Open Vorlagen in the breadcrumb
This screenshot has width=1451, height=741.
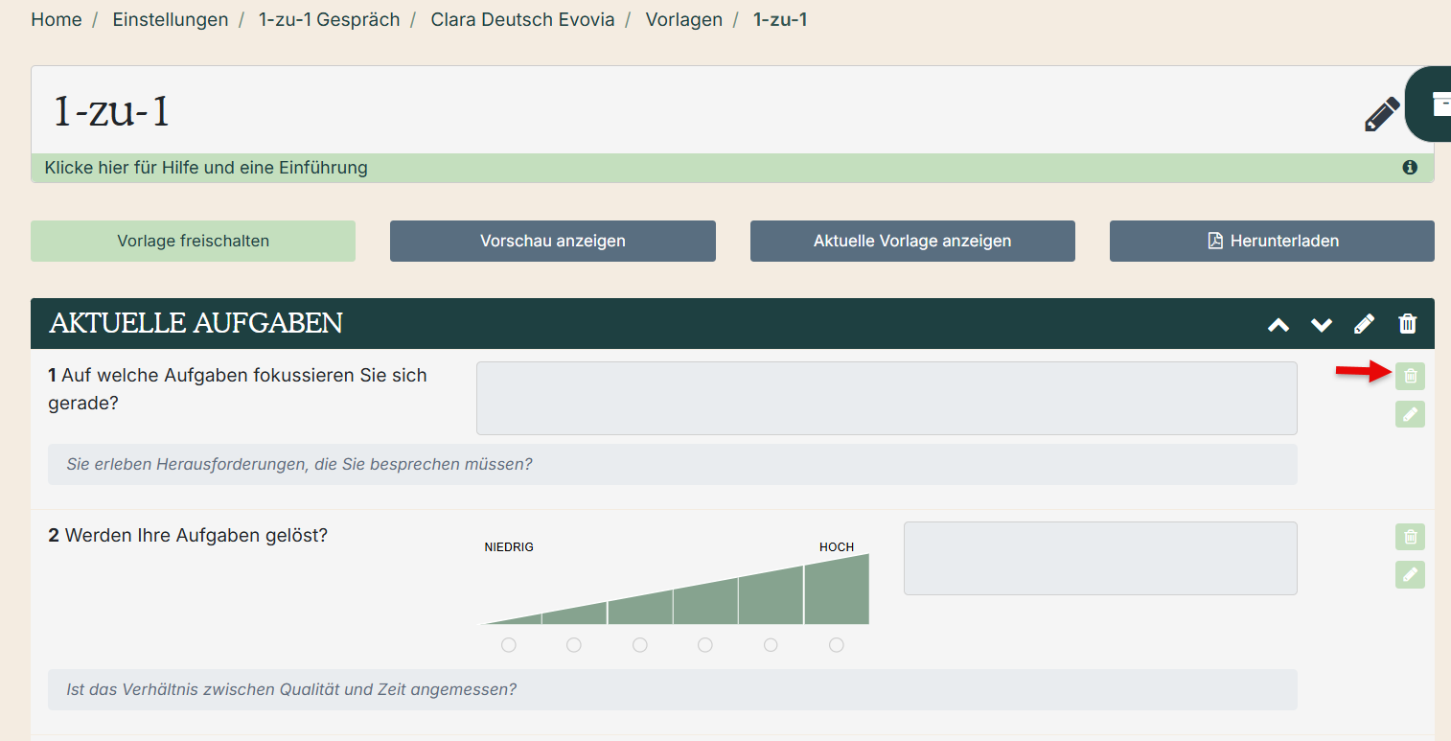click(684, 19)
